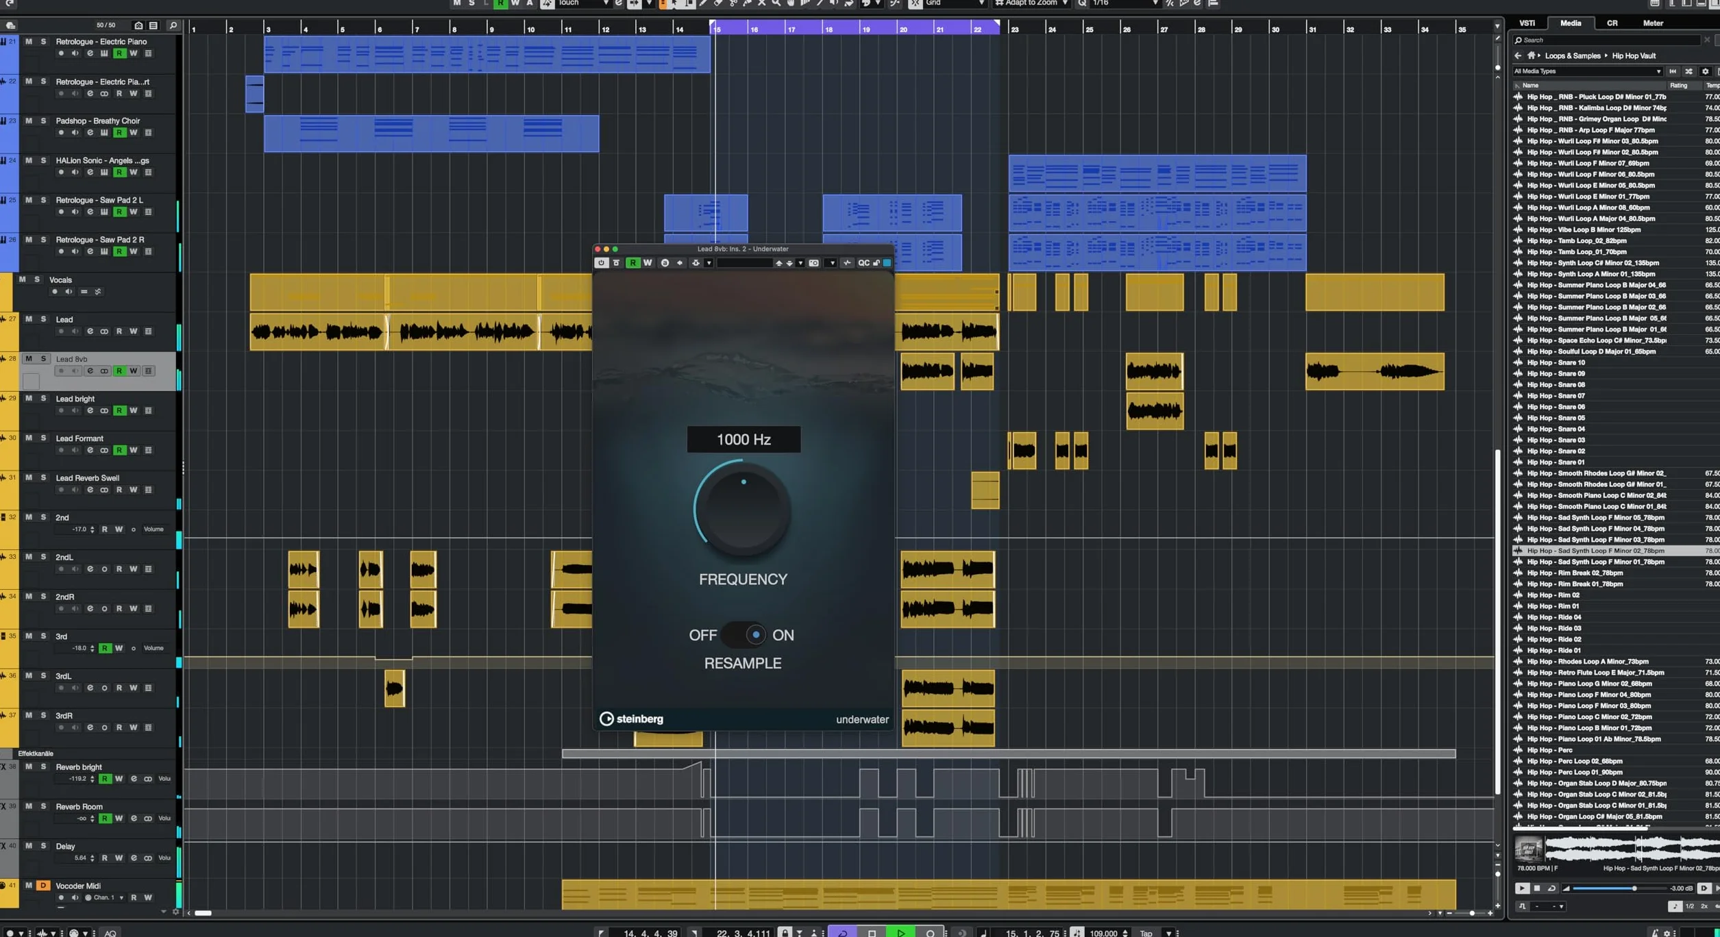Click the 1000 Hz frequency value field
This screenshot has height=937, width=1720.
tap(744, 440)
